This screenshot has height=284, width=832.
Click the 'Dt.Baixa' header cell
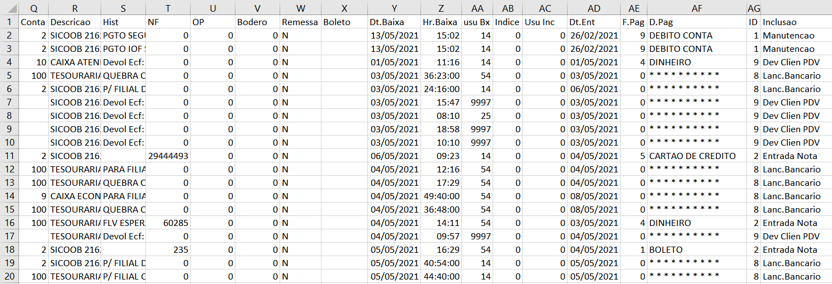[394, 22]
